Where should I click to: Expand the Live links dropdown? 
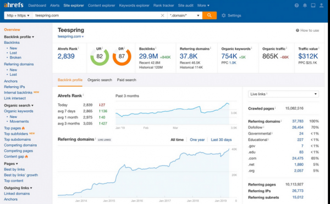[x=283, y=94]
